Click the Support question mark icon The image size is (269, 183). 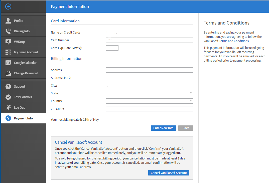8,87
